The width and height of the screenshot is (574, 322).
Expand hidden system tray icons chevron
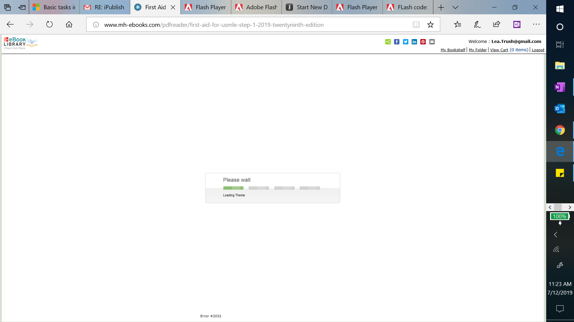[555, 235]
